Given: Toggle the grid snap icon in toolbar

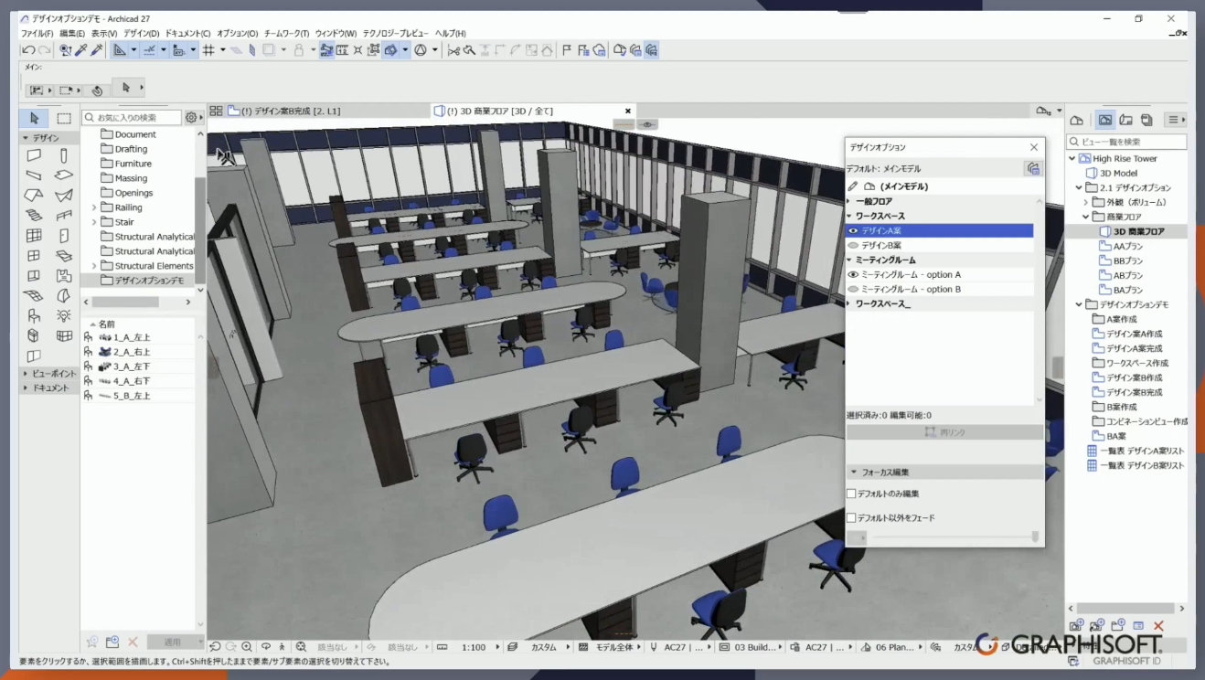Looking at the screenshot, I should pyautogui.click(x=209, y=50).
